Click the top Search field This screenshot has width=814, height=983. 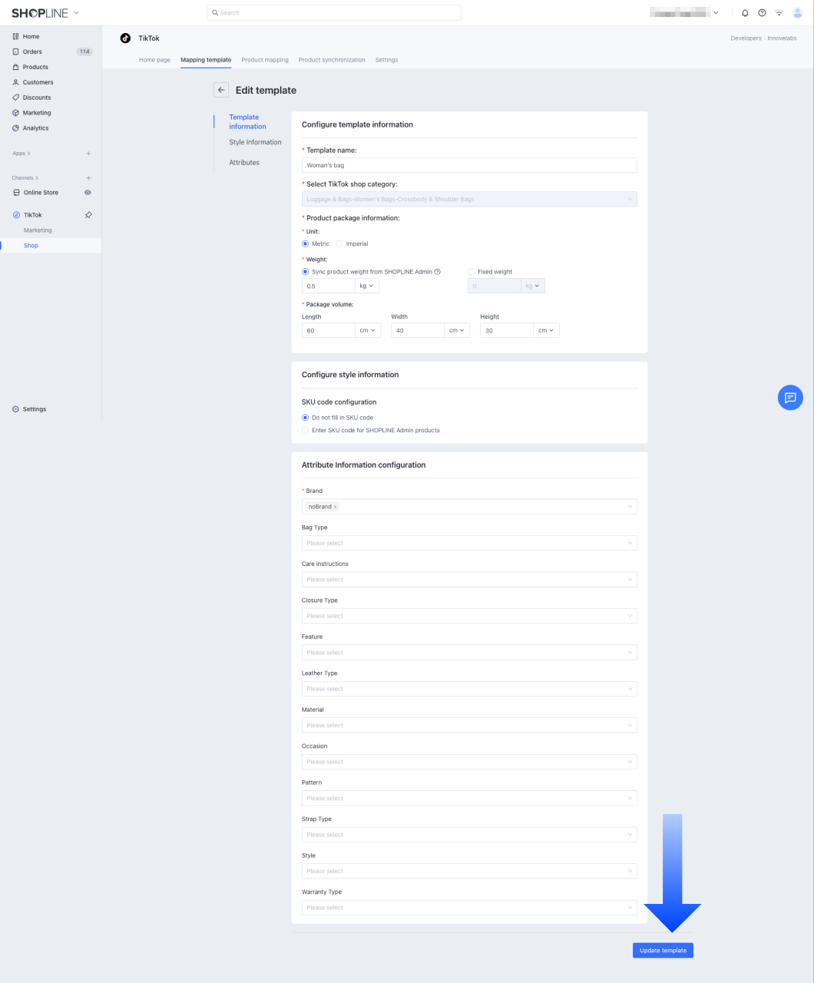334,13
